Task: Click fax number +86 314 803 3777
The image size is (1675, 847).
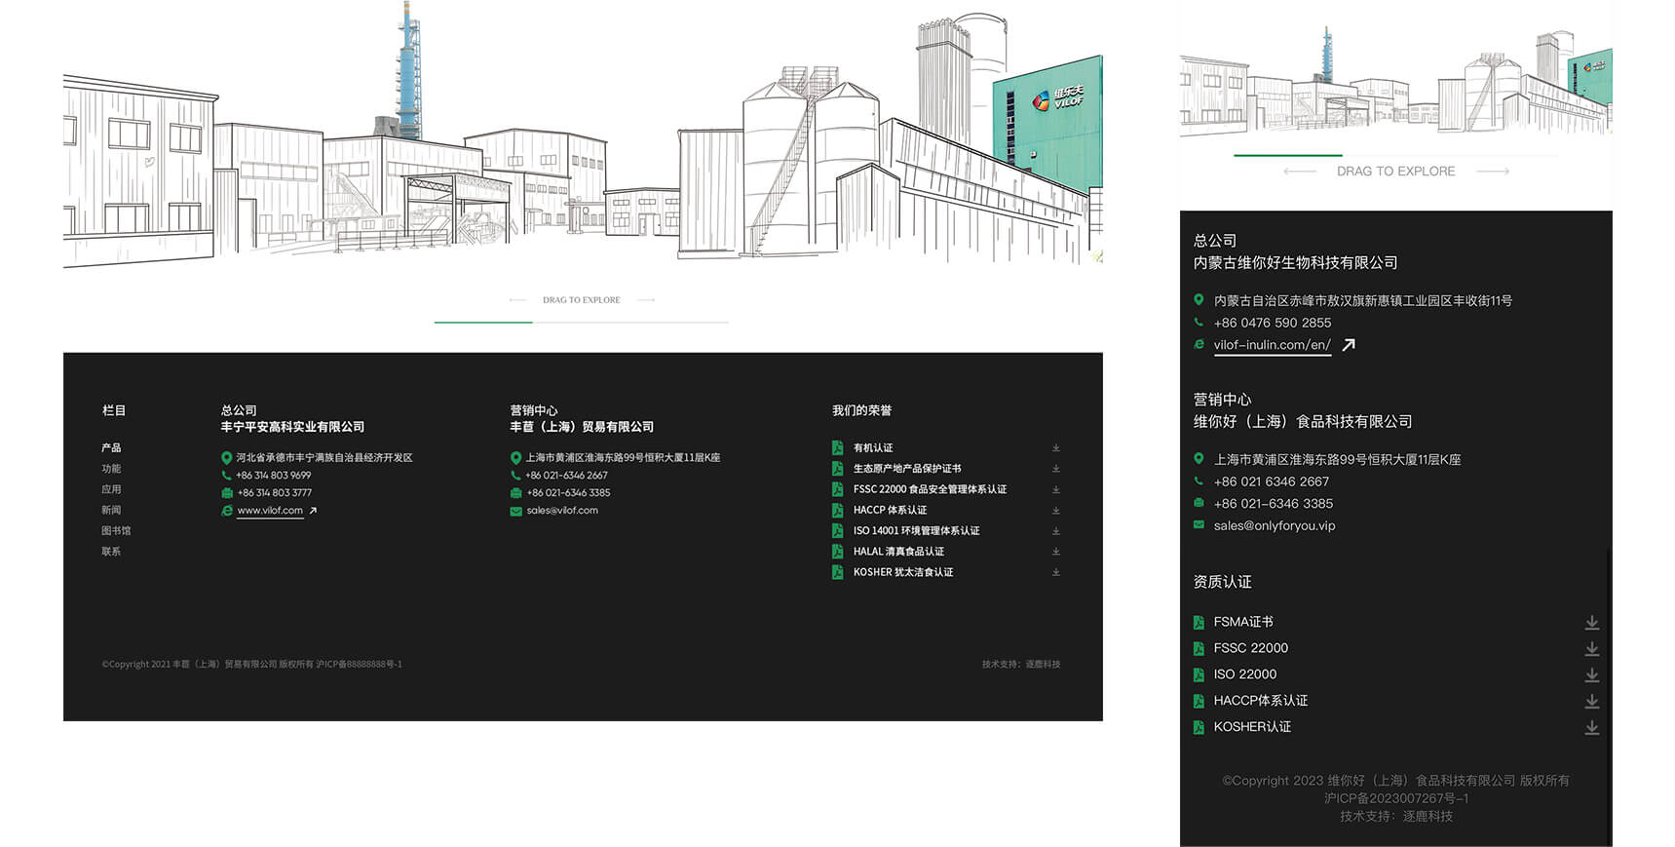Action: coord(274,493)
